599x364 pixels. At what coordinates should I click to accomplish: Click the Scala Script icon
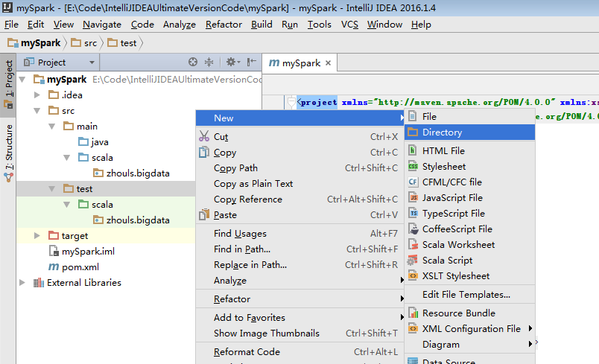[x=412, y=260]
